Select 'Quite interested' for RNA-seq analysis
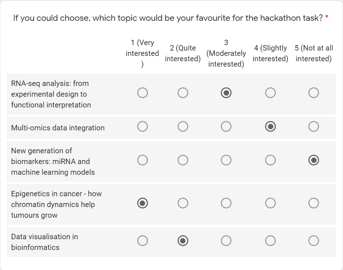Viewport: 343px width, 270px height. (x=183, y=93)
